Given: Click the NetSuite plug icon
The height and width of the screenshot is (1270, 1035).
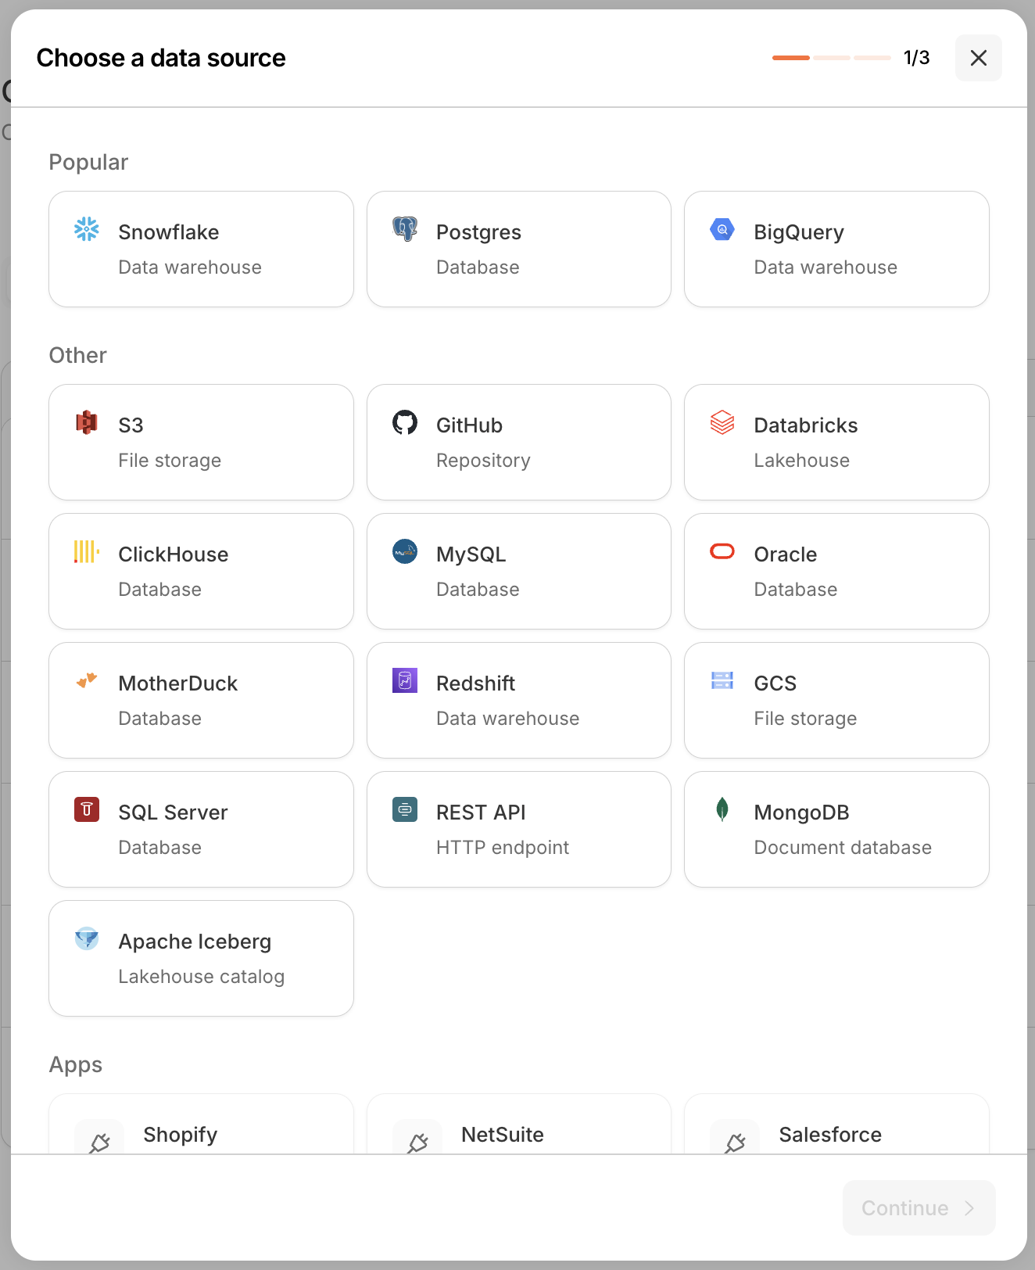Looking at the screenshot, I should [x=417, y=1142].
